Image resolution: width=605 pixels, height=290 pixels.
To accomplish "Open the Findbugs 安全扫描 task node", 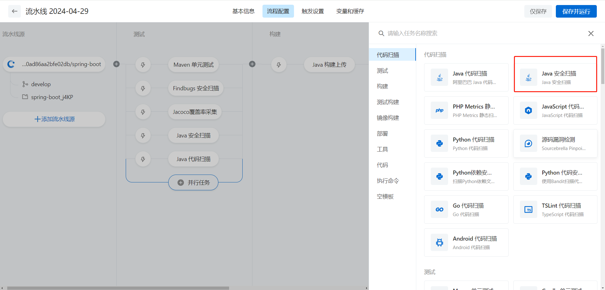I will pos(196,88).
